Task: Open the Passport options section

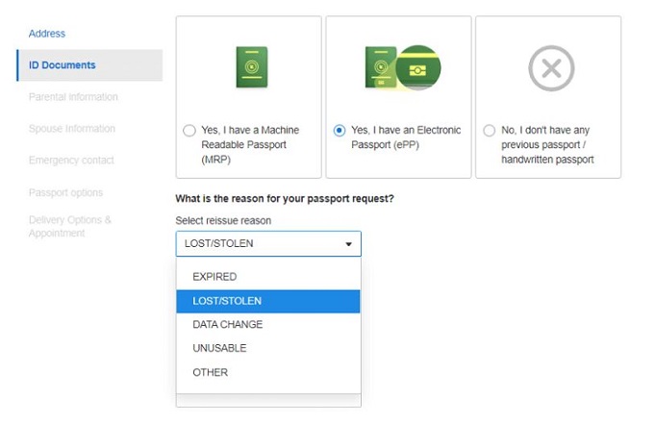Action: pyautogui.click(x=65, y=193)
